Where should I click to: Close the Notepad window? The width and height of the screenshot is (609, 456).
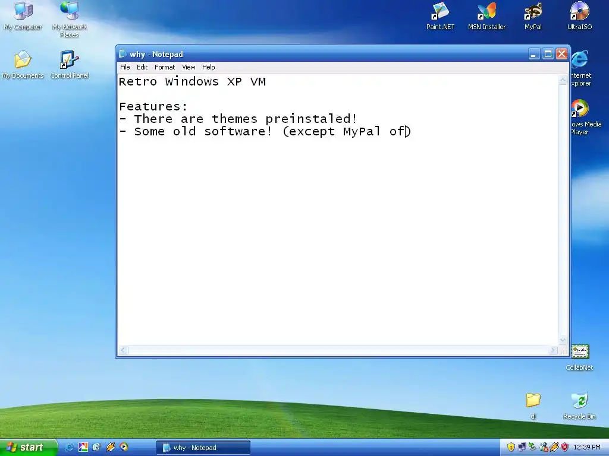(x=561, y=54)
